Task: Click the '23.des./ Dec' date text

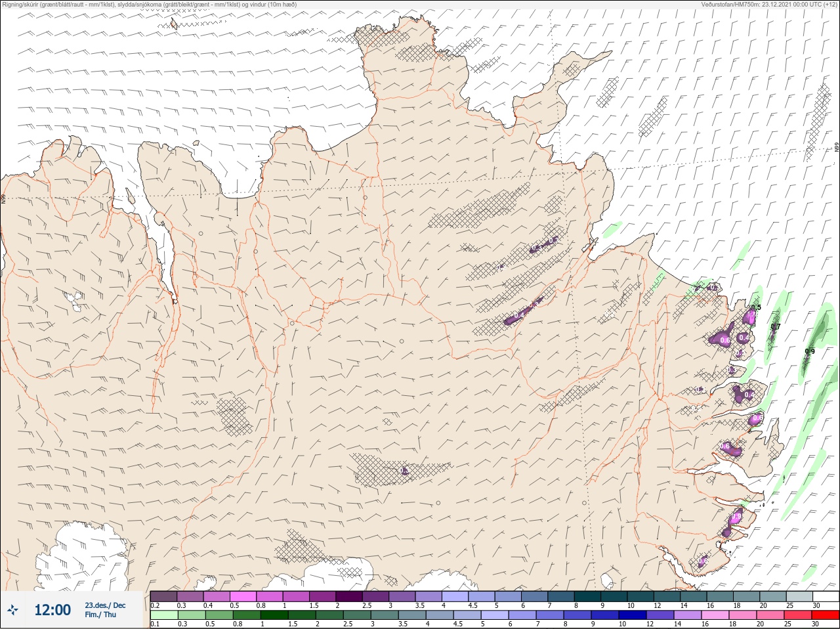Action: pyautogui.click(x=105, y=605)
